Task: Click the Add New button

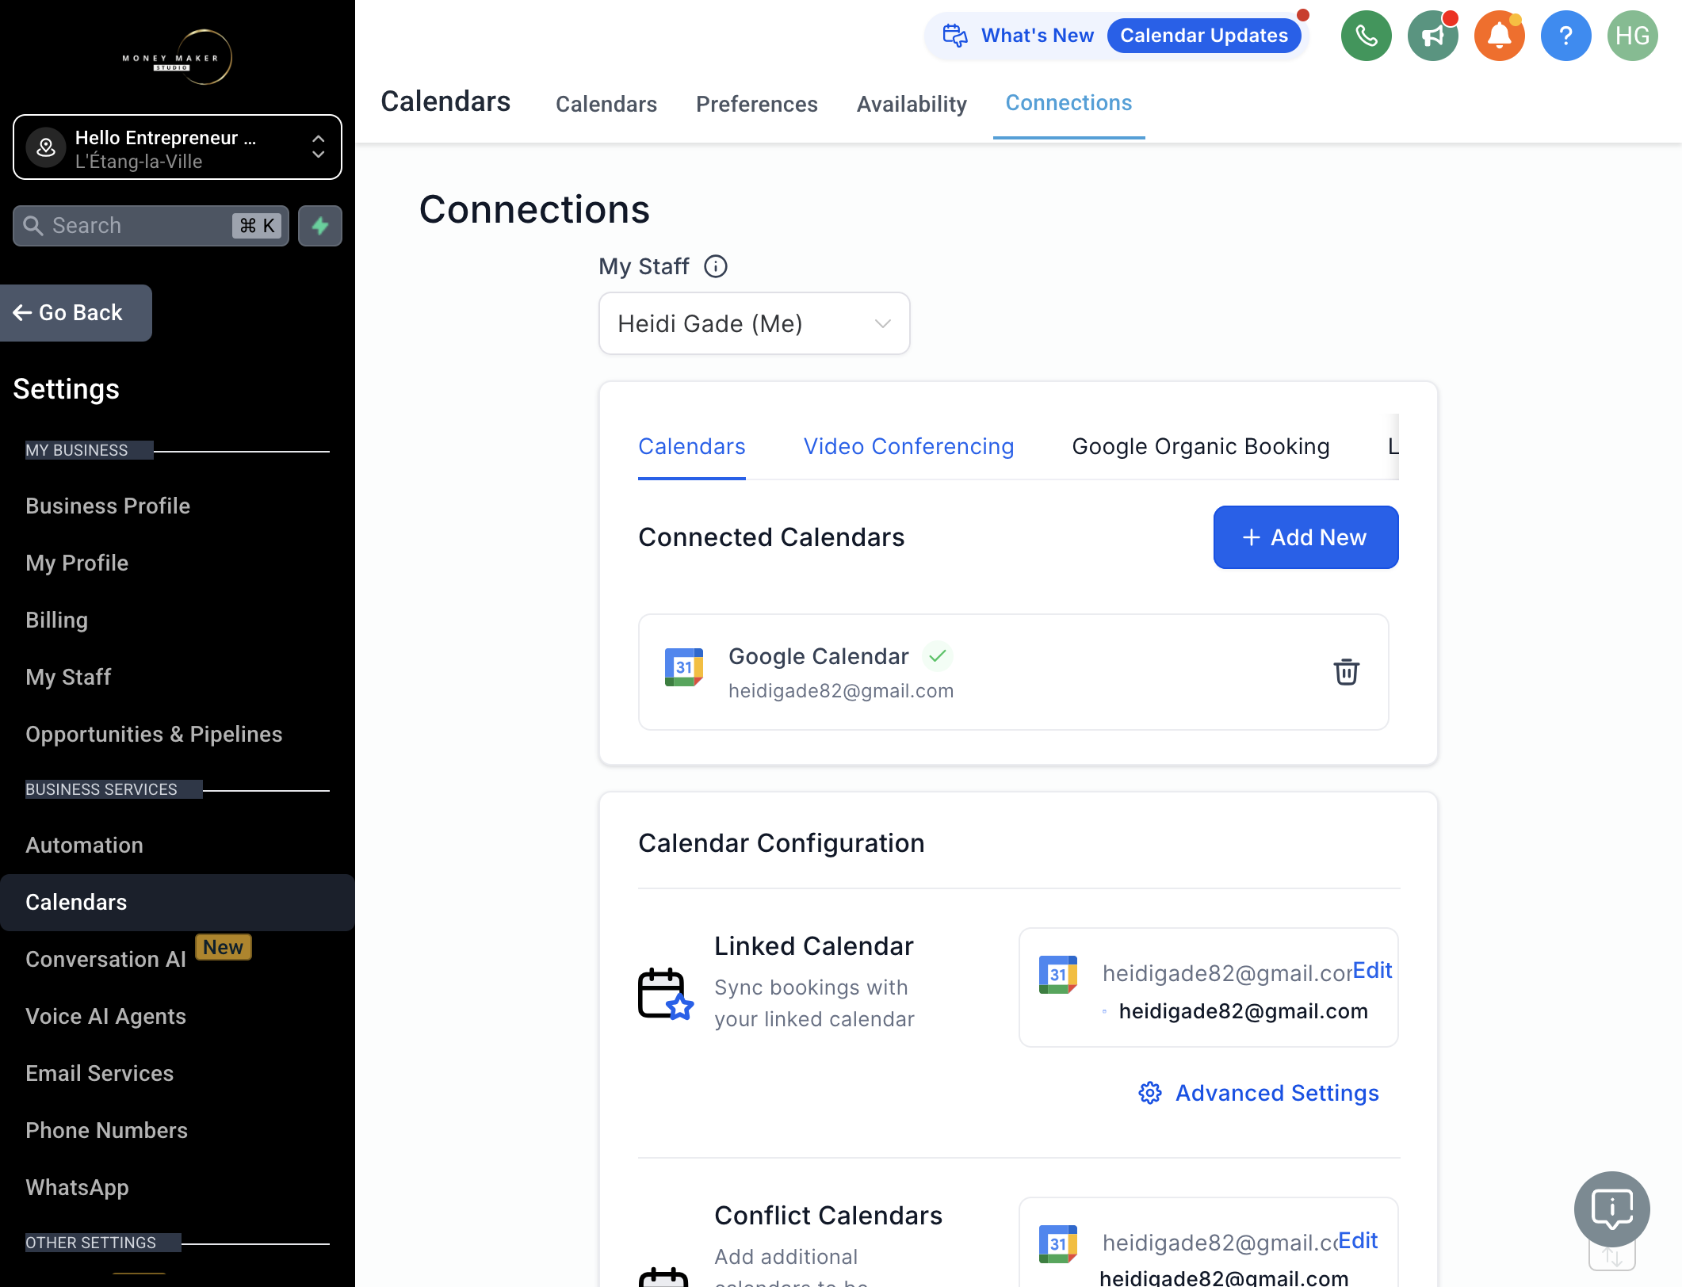Action: pyautogui.click(x=1305, y=537)
